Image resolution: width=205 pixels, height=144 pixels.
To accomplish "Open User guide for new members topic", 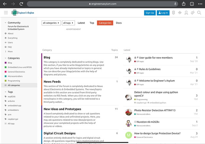I will pyautogui.click(x=156, y=58).
